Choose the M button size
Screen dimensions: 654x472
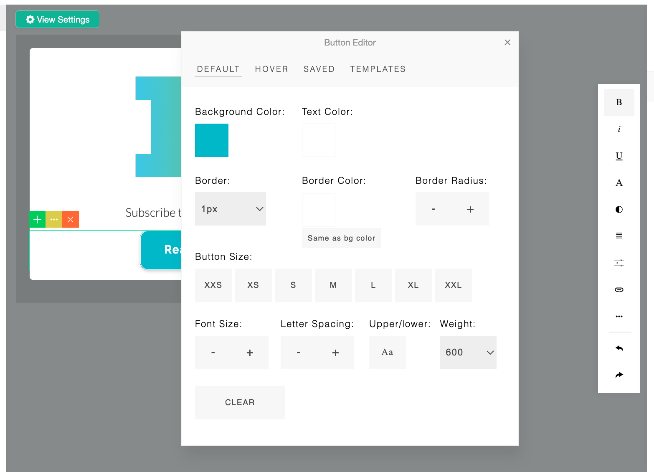(x=333, y=285)
